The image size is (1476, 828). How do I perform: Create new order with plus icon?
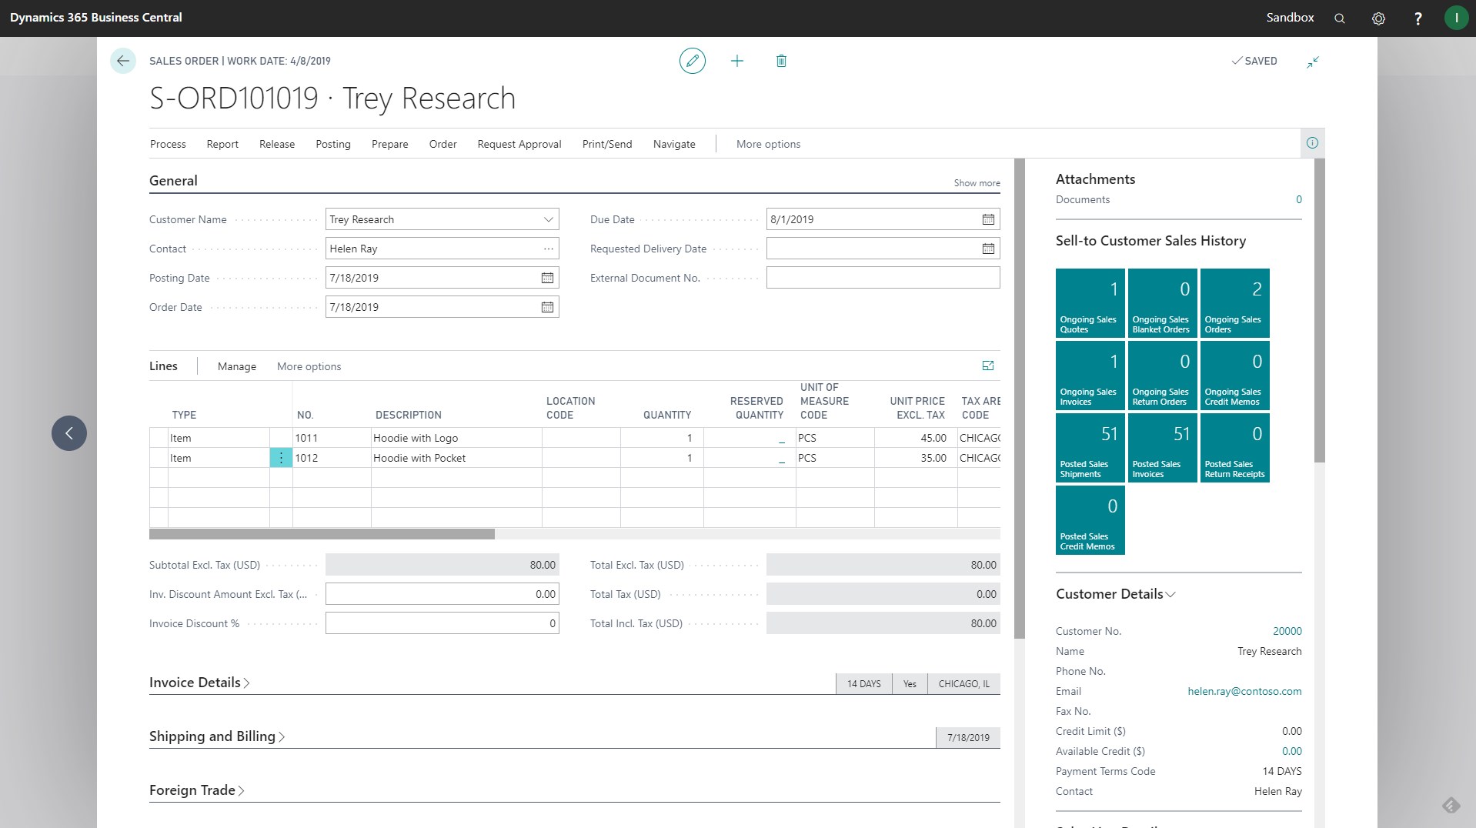point(737,61)
